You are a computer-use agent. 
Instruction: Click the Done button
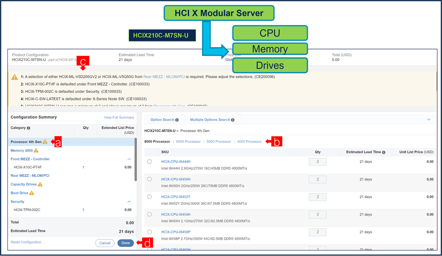click(126, 243)
